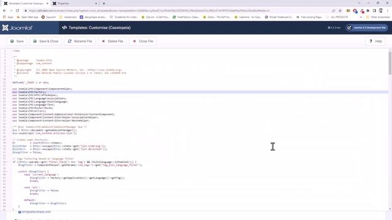
Task: Bookmark this page with the star icon
Action: click(340, 11)
